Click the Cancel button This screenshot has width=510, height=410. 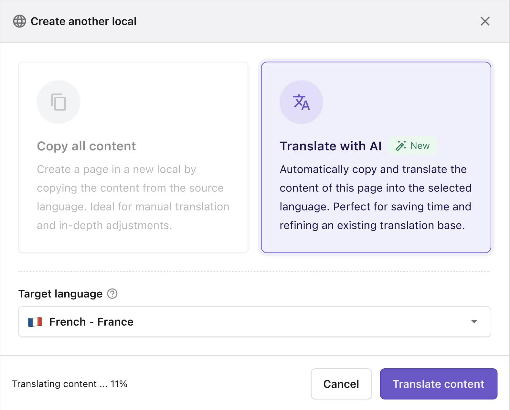(341, 384)
